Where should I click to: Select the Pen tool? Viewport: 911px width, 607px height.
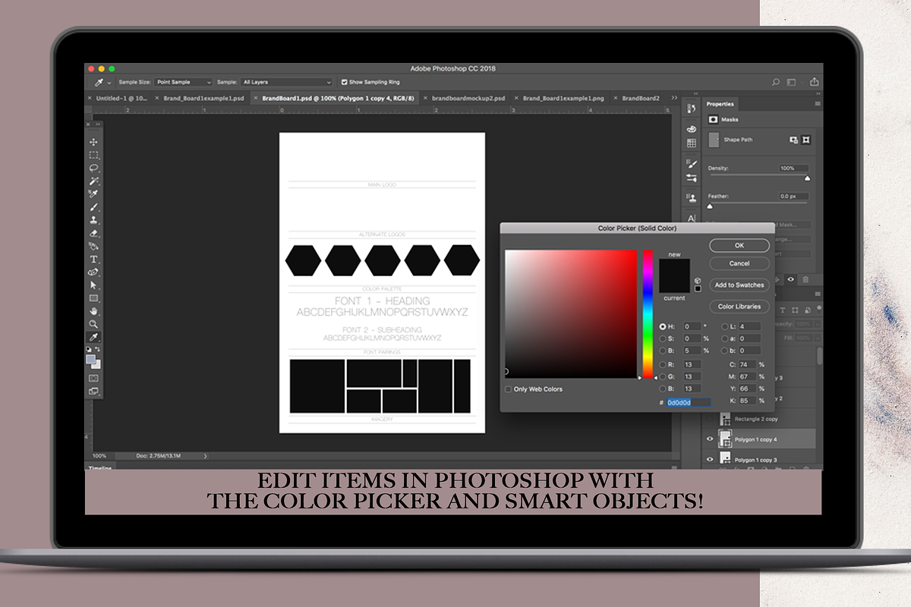point(94,272)
